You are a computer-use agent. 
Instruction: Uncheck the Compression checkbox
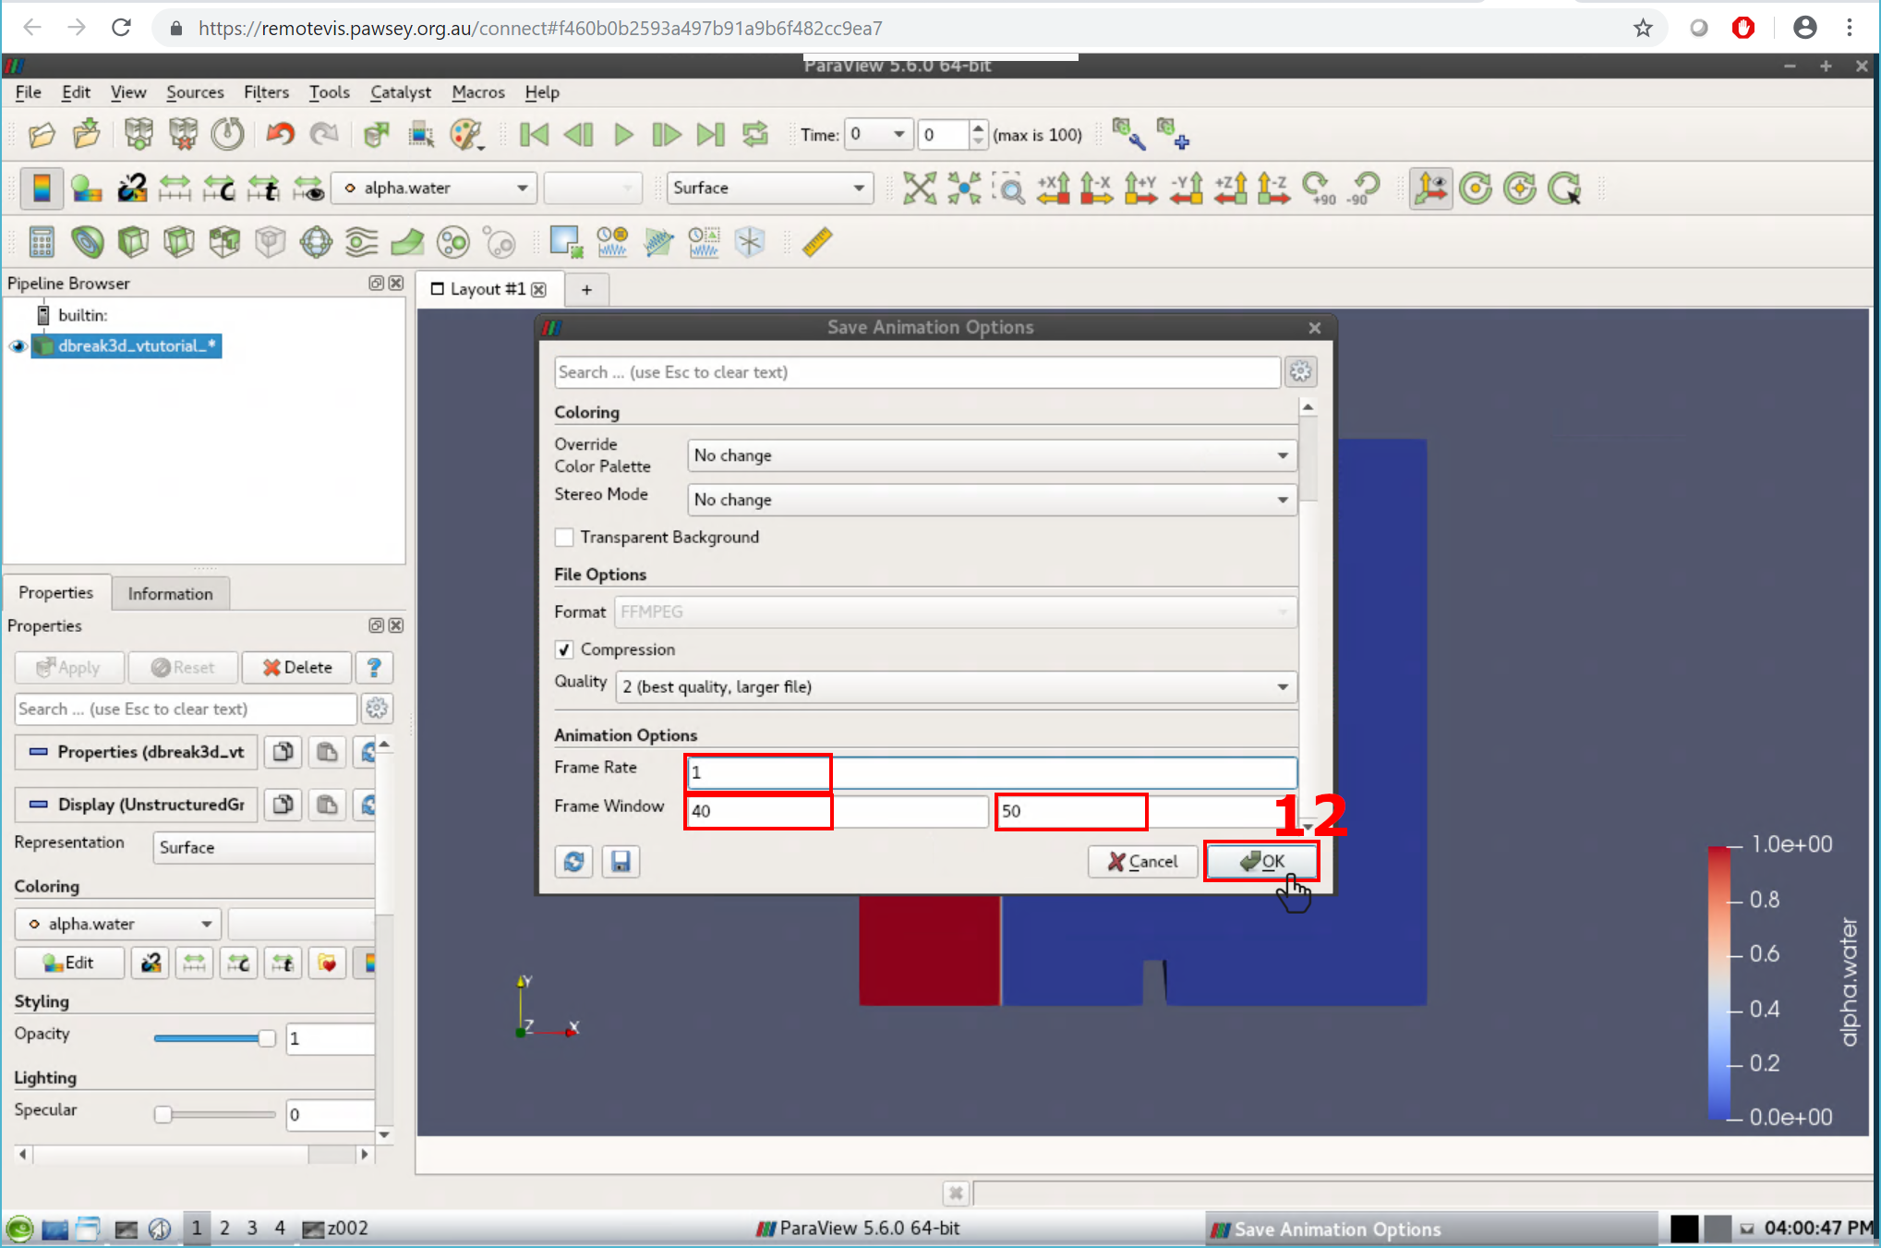(564, 650)
